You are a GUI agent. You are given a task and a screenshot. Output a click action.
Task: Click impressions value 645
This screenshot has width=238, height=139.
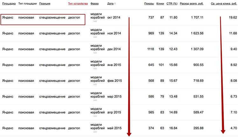point(151,65)
